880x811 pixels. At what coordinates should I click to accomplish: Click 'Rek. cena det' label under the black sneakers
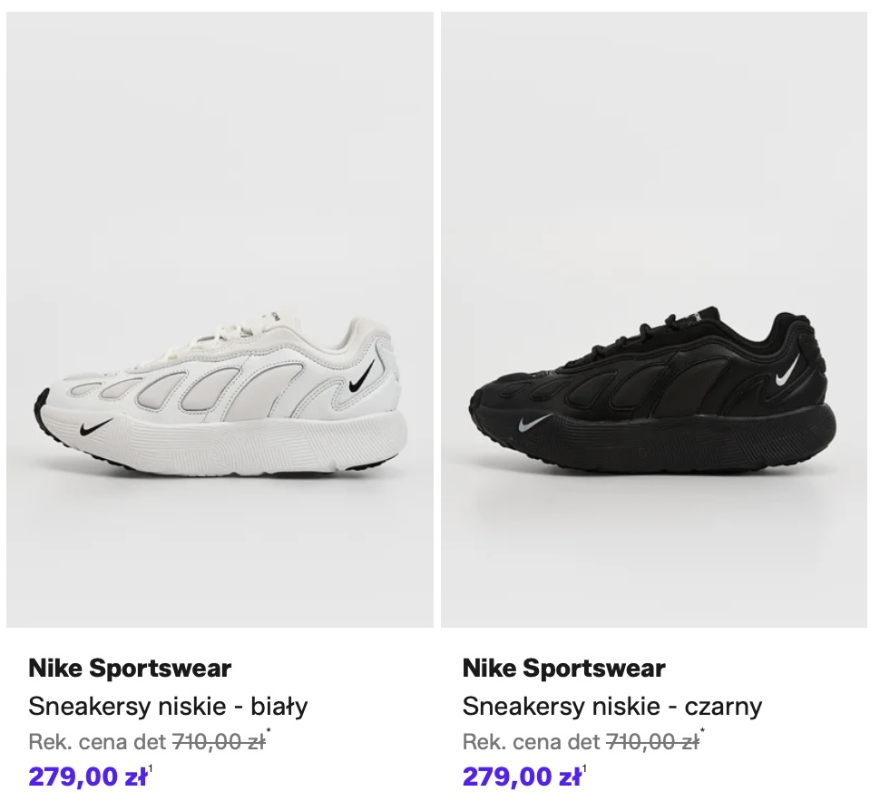(531, 742)
